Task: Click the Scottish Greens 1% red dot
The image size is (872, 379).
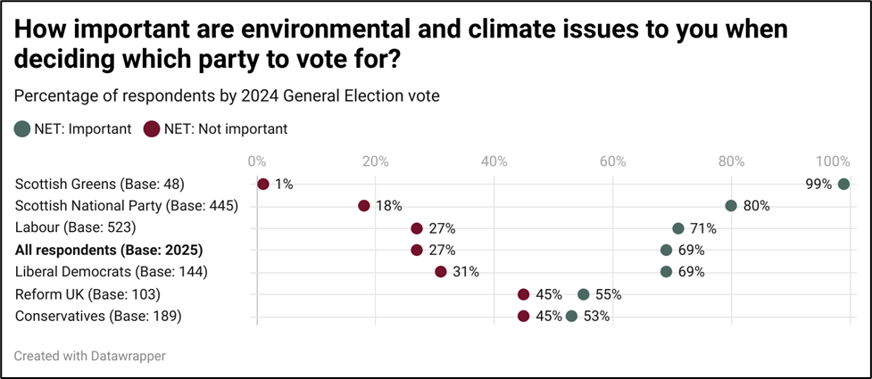Action: [x=263, y=184]
